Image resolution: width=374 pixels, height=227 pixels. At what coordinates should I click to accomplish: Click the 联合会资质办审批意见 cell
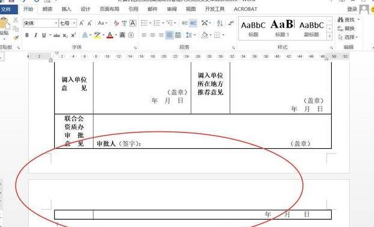[74, 131]
